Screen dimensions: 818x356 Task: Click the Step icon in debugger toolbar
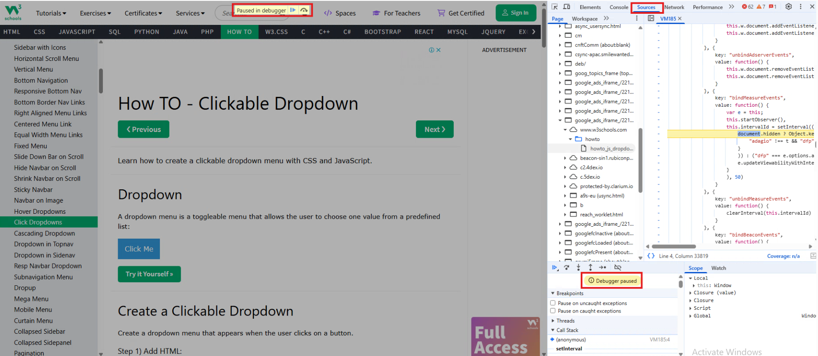tap(602, 268)
